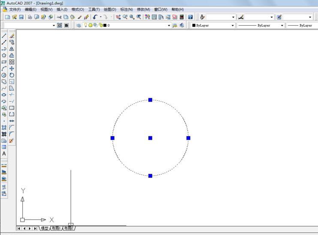Select the Make Block tool
The height and width of the screenshot is (235, 318).
(4, 114)
